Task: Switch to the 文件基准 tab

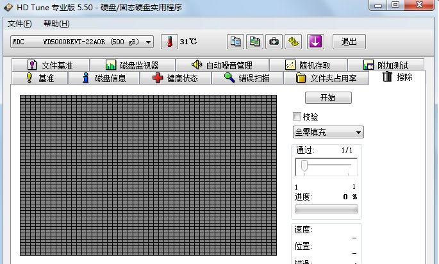Action: click(x=51, y=65)
